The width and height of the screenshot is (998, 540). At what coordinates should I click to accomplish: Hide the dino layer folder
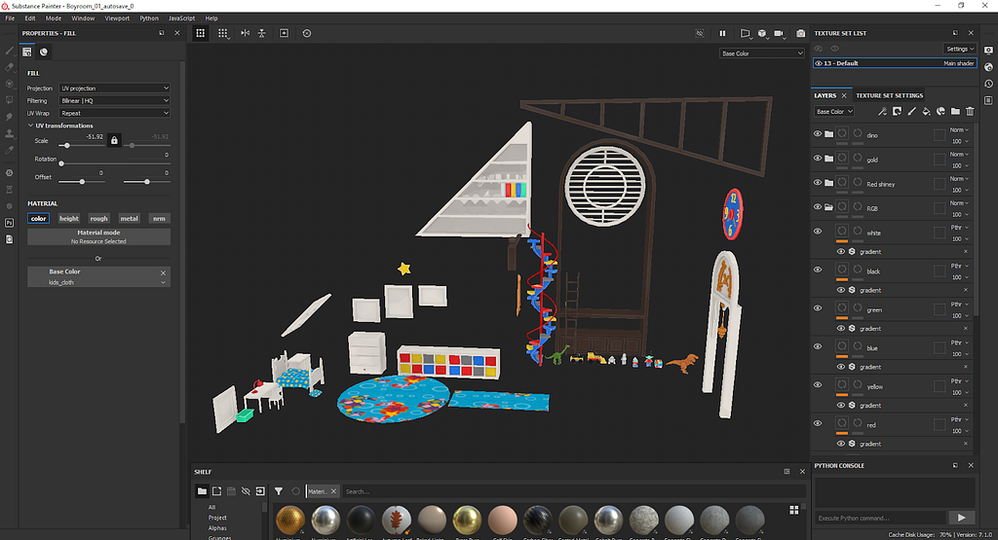click(x=818, y=134)
